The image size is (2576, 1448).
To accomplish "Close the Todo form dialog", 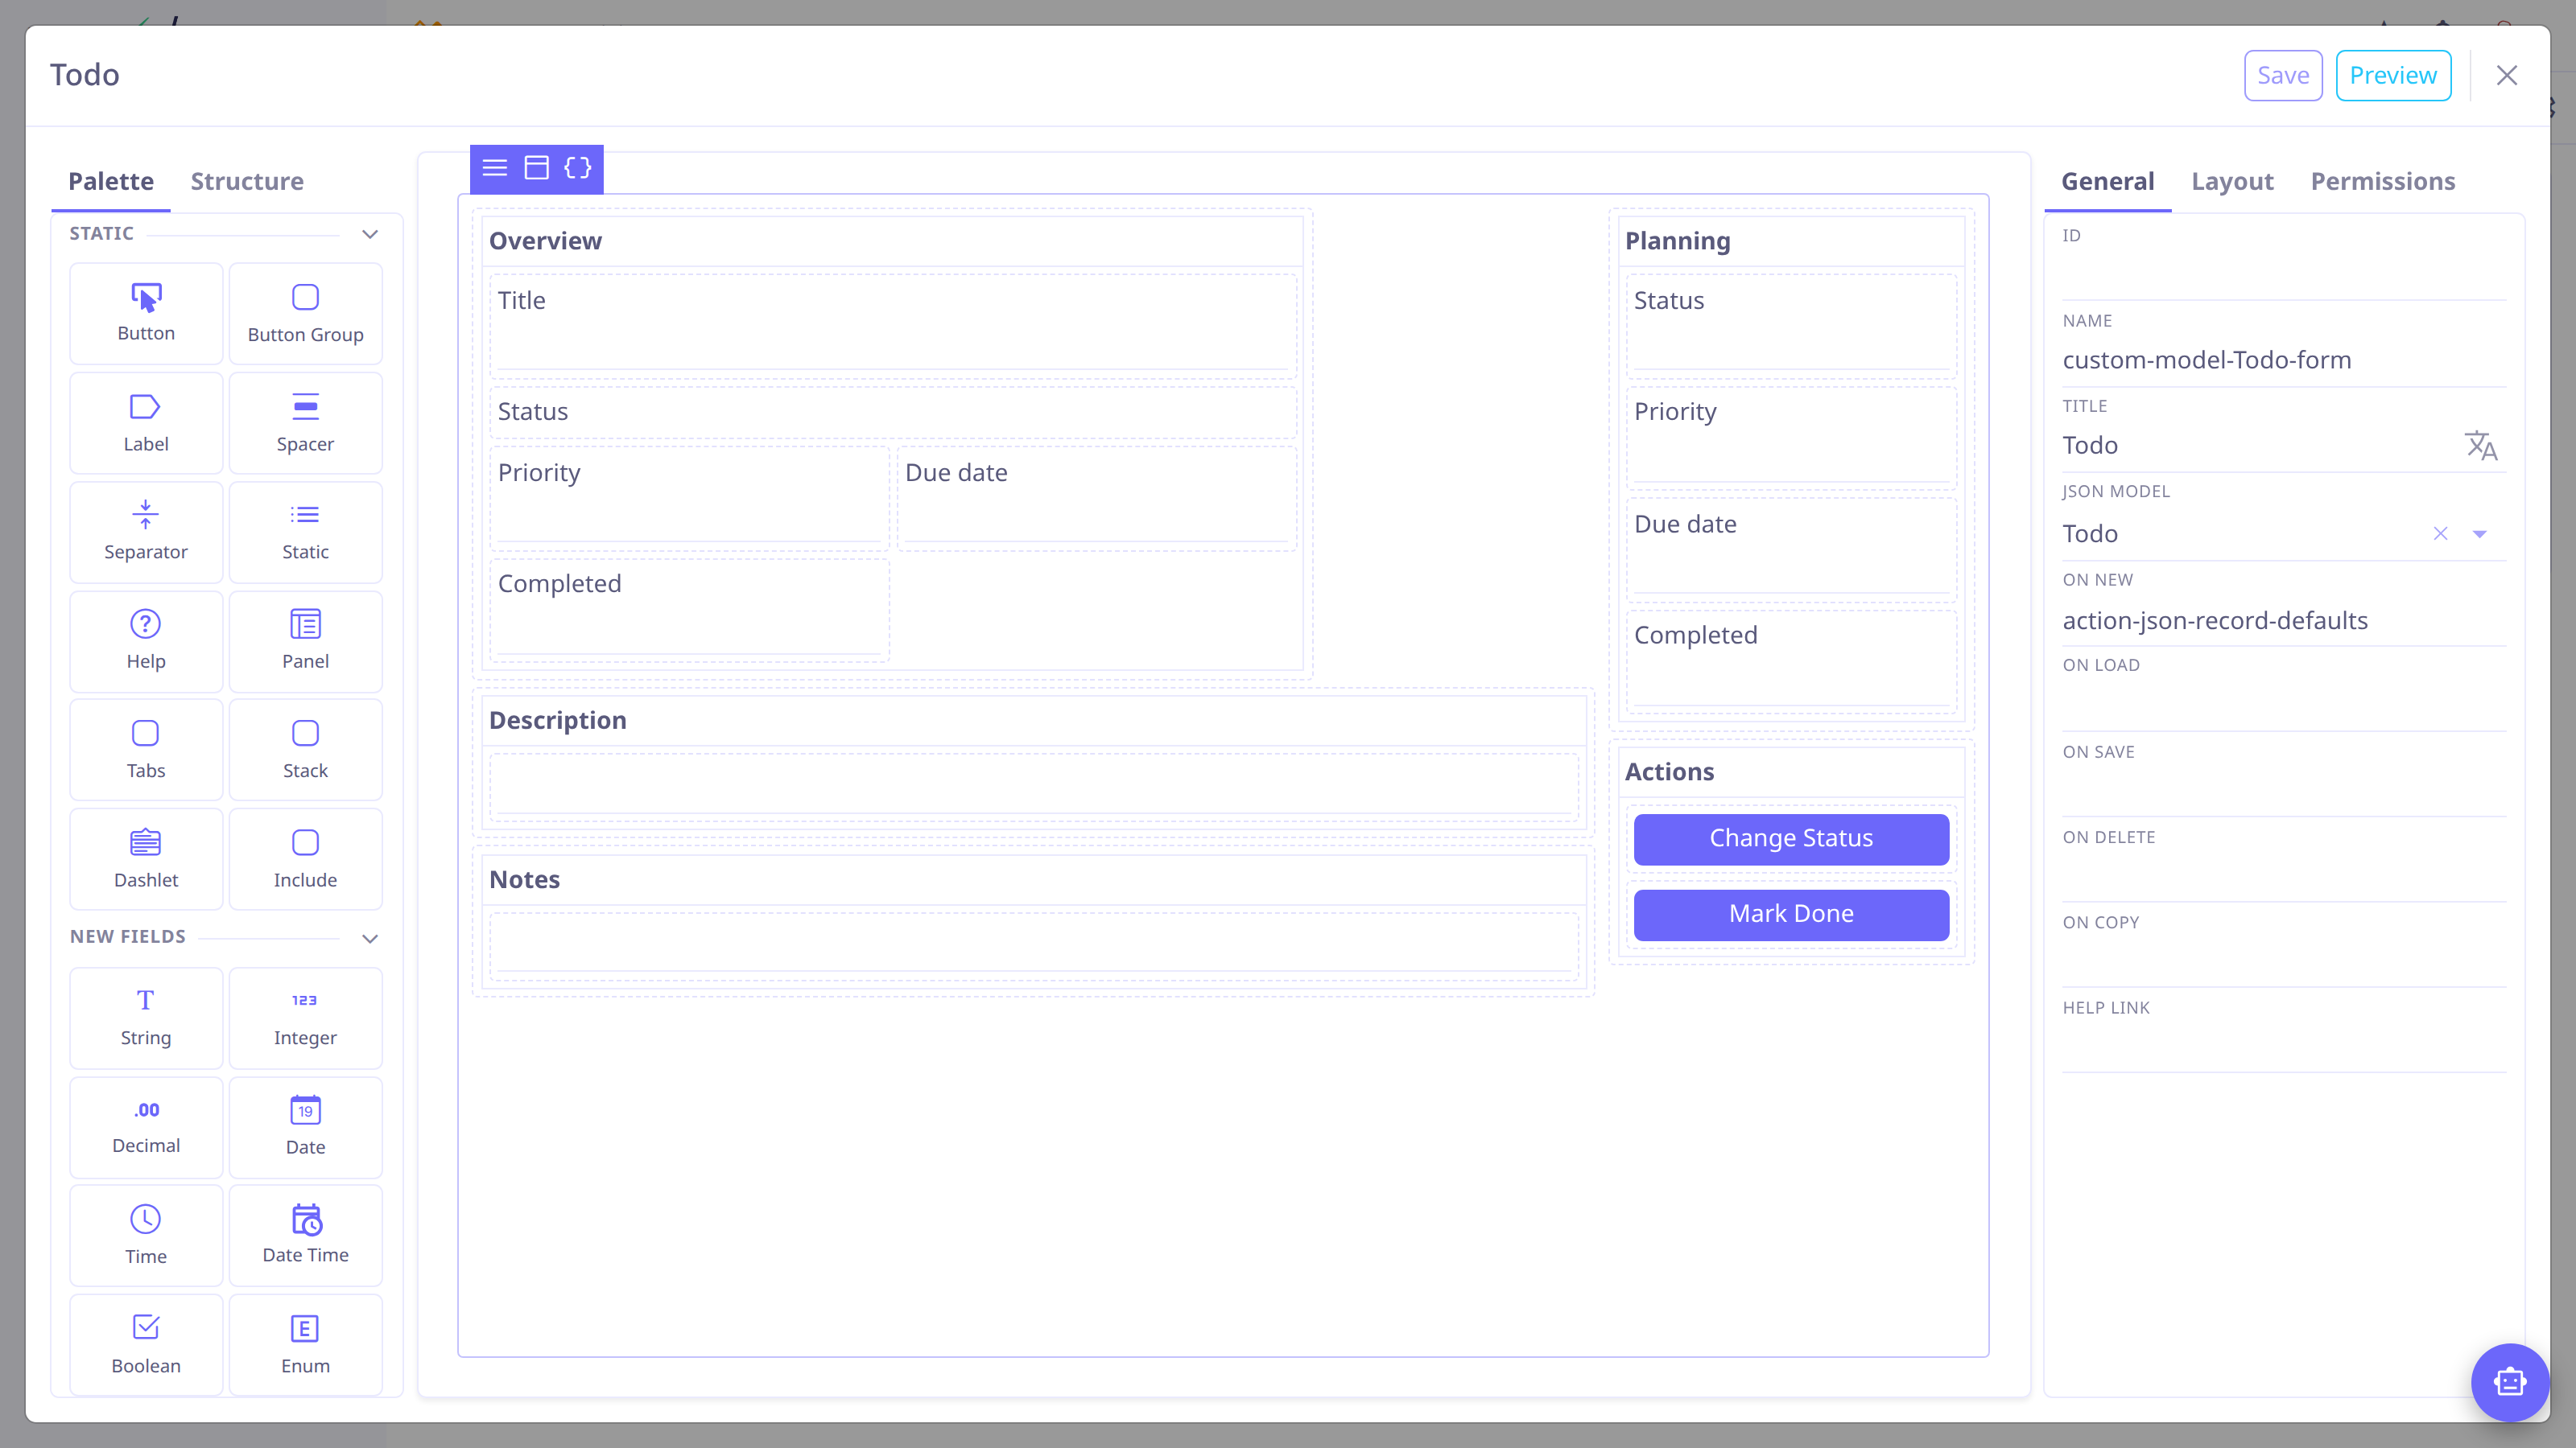I will point(2507,75).
